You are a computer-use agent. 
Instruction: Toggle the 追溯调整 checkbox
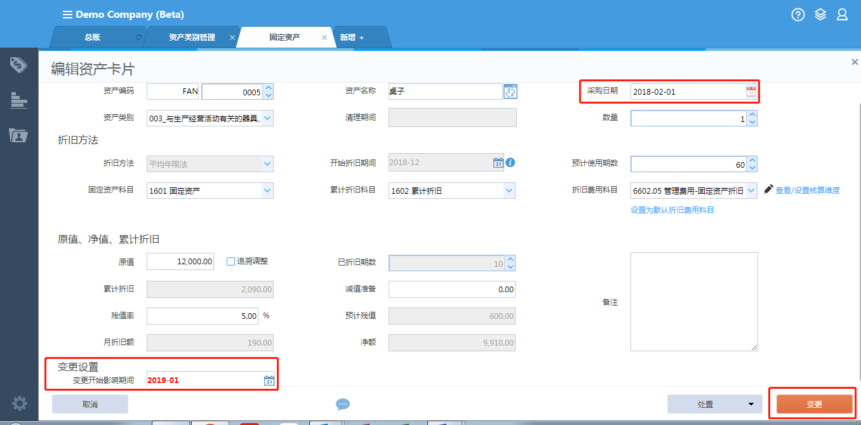pyautogui.click(x=231, y=261)
